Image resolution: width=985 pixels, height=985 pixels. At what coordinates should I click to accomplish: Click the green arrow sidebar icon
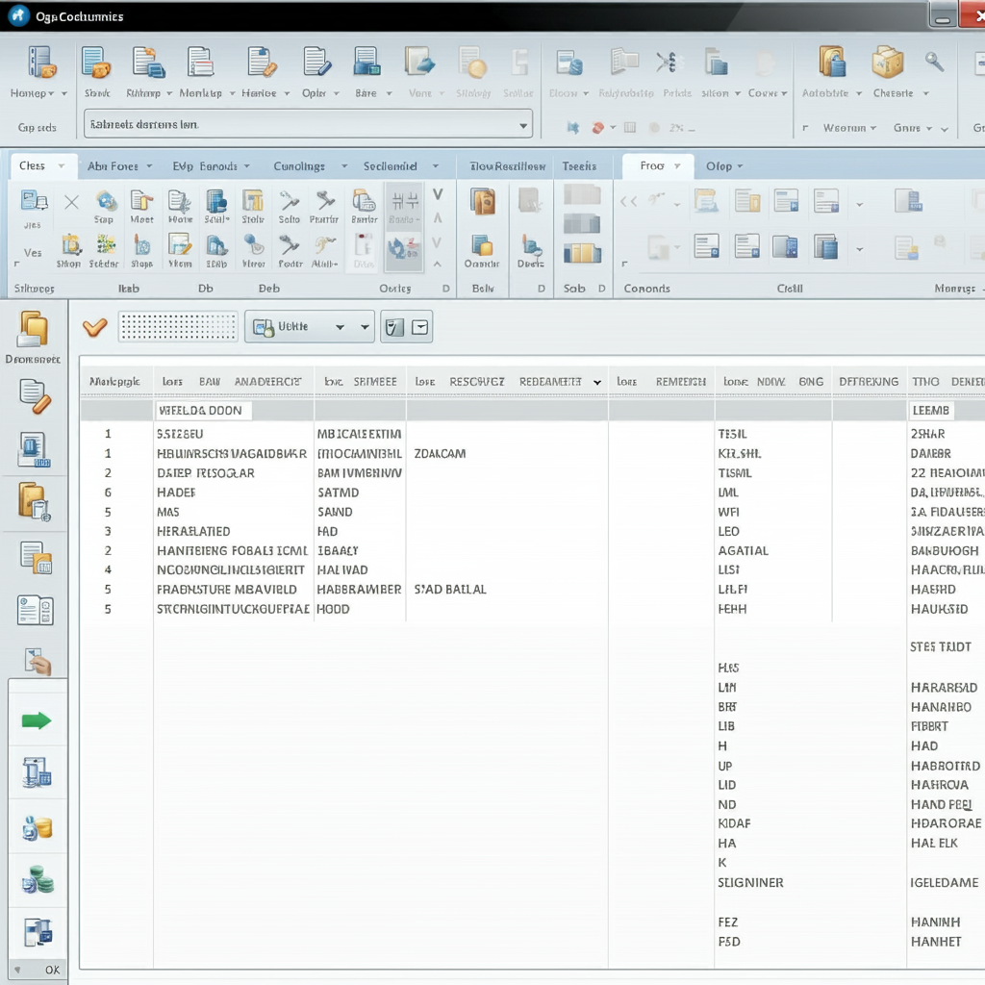(x=36, y=720)
